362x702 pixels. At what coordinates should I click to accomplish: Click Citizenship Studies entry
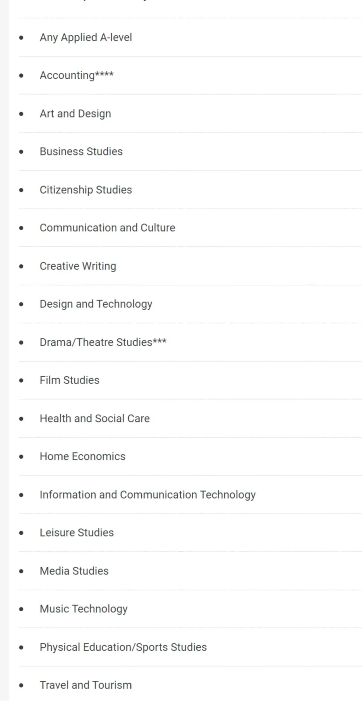pos(86,190)
